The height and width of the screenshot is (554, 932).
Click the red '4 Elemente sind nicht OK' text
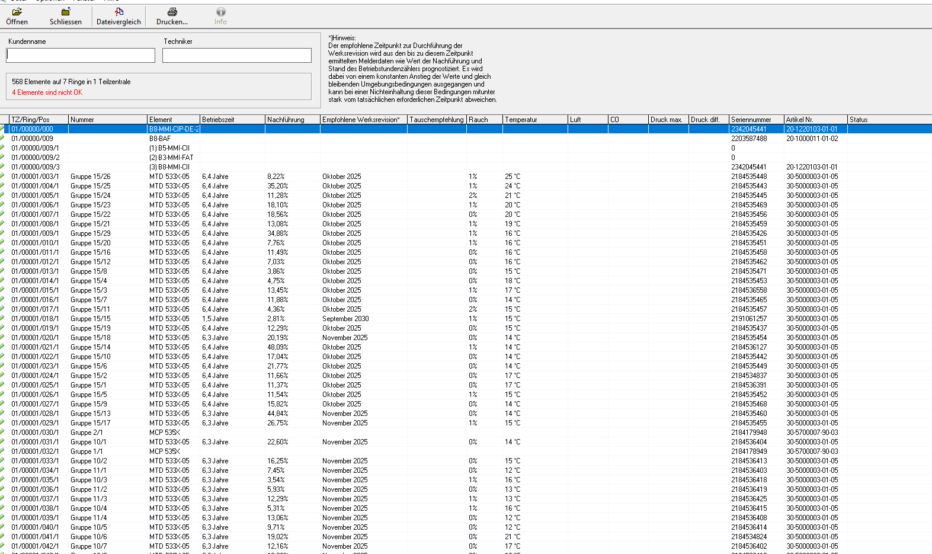click(47, 92)
